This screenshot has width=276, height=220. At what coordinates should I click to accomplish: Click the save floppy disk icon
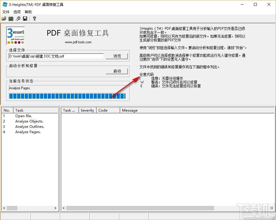25,19
